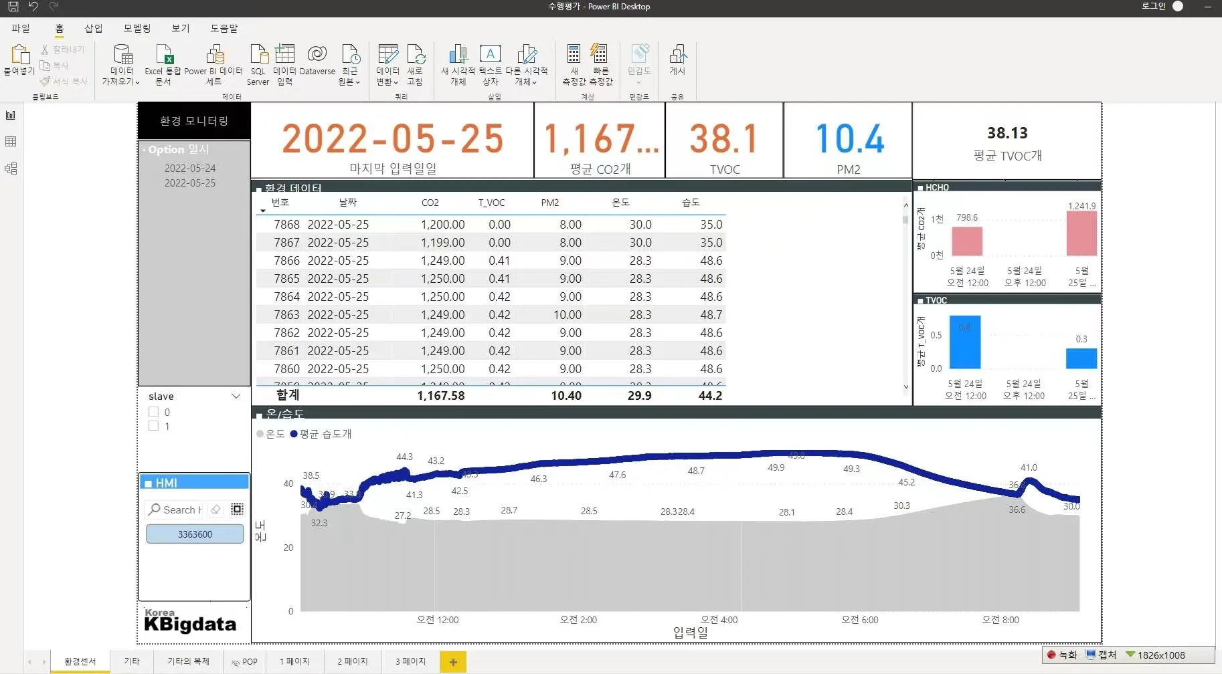The height and width of the screenshot is (674, 1222).
Task: Switch to the POP page tab
Action: (244, 661)
